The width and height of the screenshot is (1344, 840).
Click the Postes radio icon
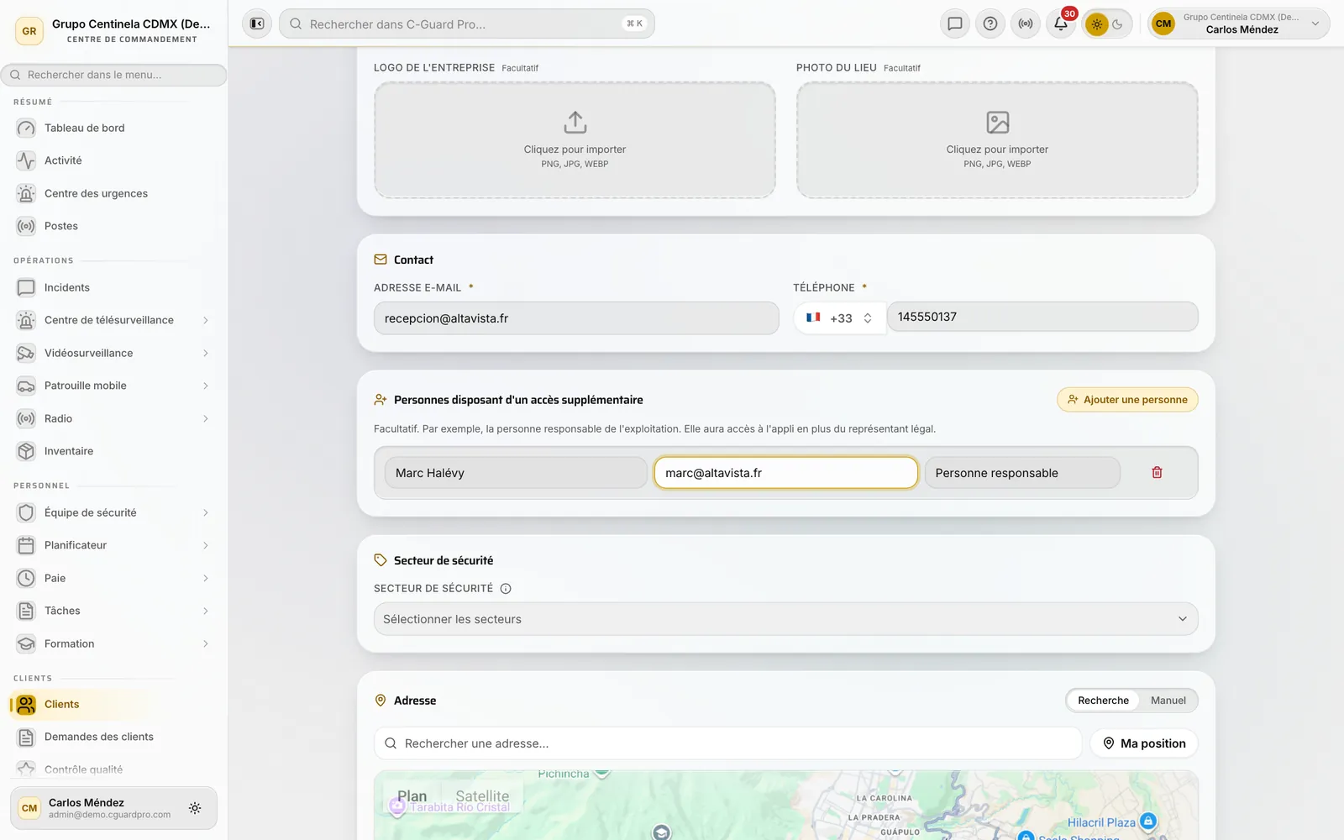(x=26, y=226)
